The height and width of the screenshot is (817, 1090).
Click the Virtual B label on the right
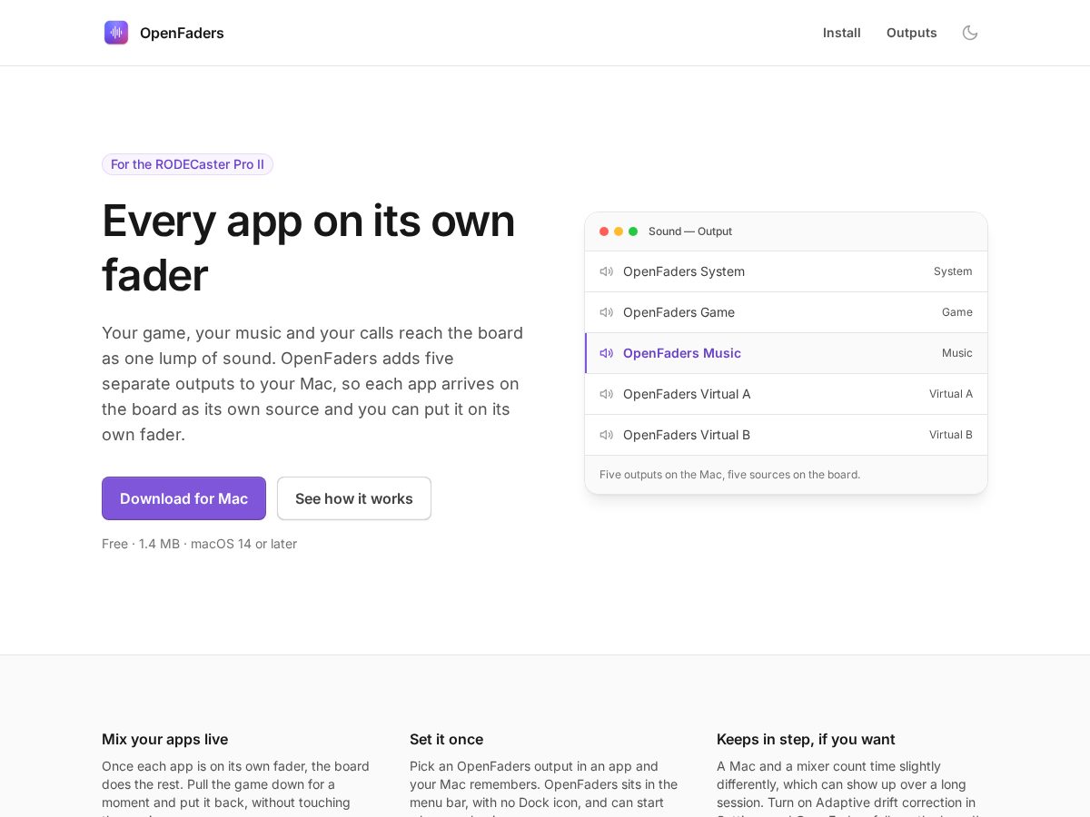pos(951,435)
